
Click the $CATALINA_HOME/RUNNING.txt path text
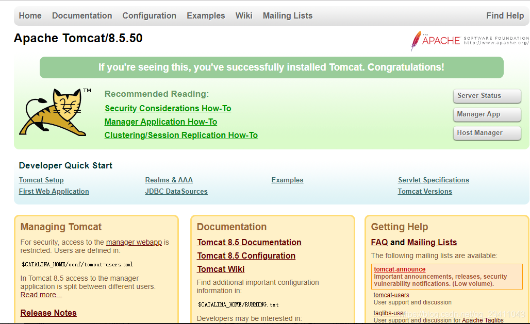pyautogui.click(x=238, y=304)
